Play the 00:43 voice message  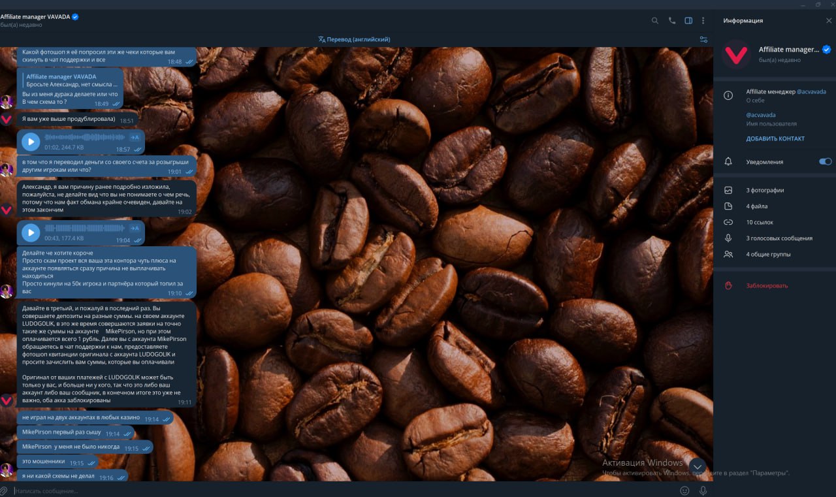[30, 232]
